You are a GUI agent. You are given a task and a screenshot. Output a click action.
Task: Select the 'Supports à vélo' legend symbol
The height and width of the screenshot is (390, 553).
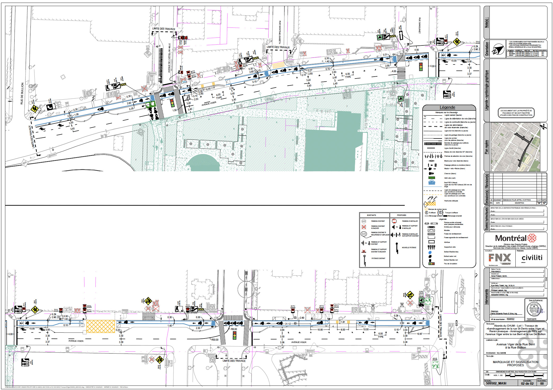point(431,247)
